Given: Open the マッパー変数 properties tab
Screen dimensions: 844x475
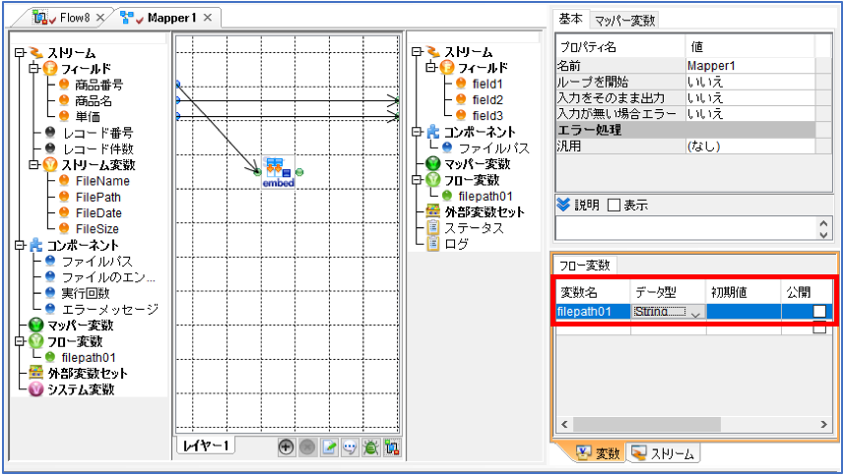Looking at the screenshot, I should pos(624,21).
